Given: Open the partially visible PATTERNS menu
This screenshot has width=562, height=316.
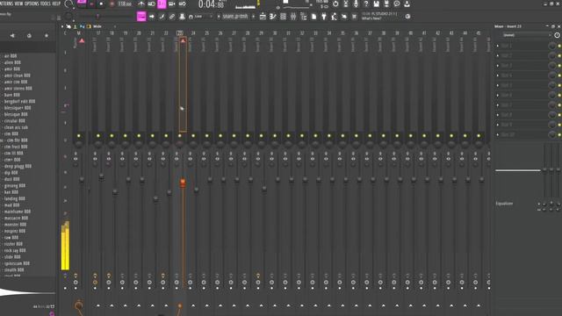Looking at the screenshot, I should click(x=6, y=4).
